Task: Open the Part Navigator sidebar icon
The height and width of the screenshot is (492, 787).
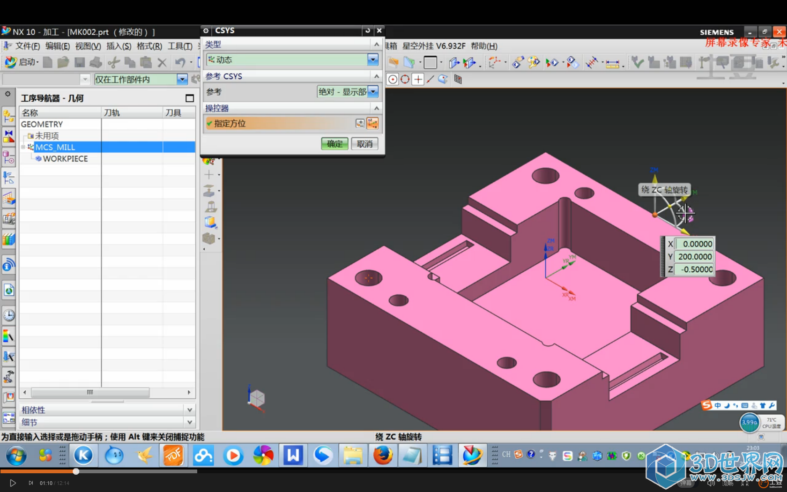Action: coord(8,157)
